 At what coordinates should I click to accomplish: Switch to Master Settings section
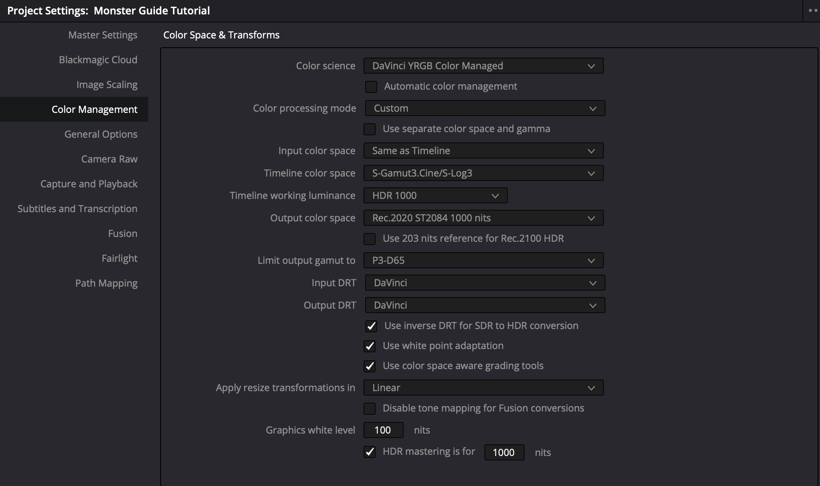pyautogui.click(x=102, y=35)
